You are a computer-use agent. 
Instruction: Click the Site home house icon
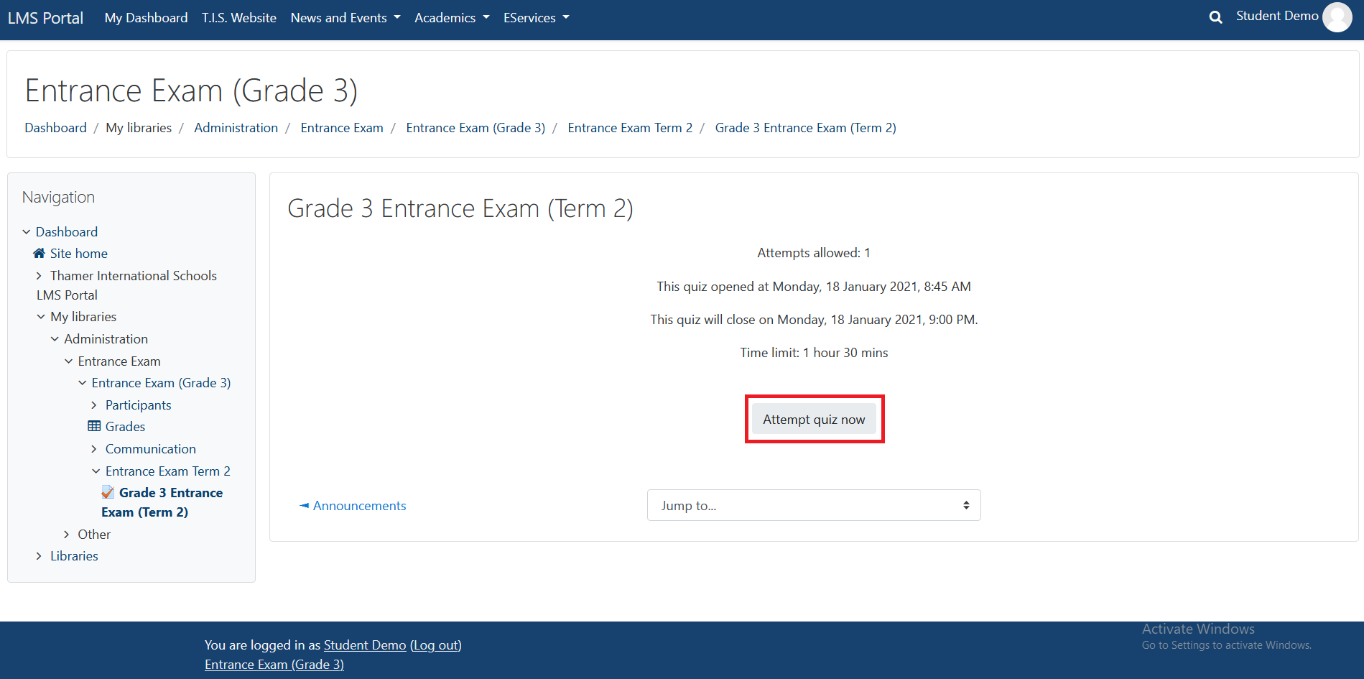point(40,253)
